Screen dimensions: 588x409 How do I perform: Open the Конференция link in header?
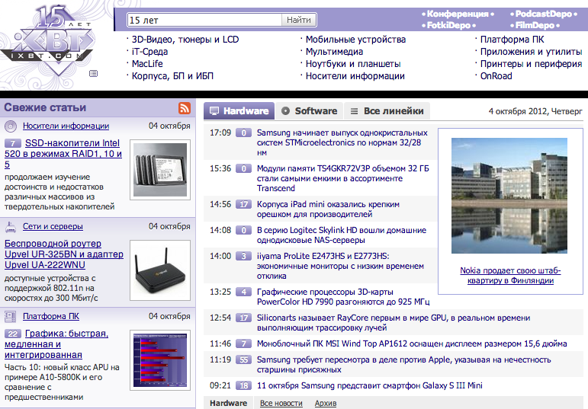point(458,14)
